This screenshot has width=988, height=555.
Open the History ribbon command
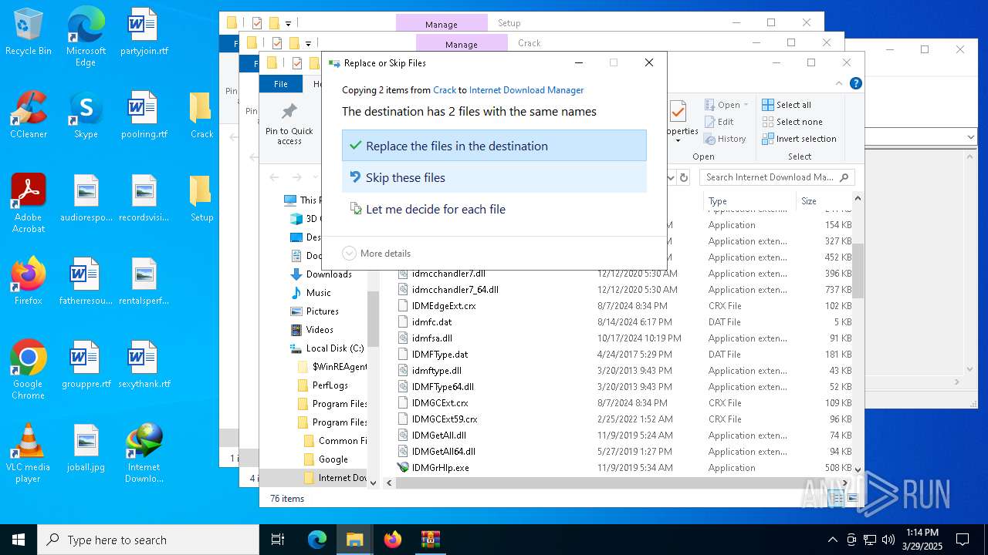pyautogui.click(x=725, y=139)
